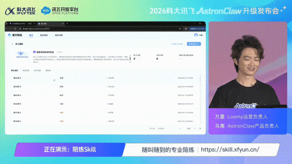Open a new browser tab with plus
Viewport: 292px width, 164px height.
(67, 24)
